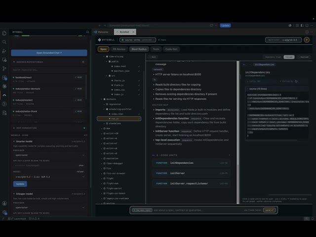
Task: Toggle the checkmark on index.js
Action: [139, 94]
